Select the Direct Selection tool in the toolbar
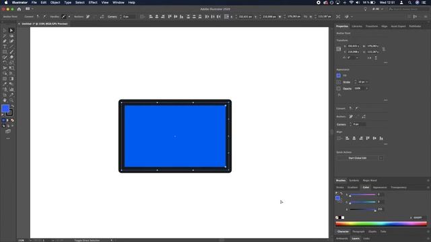The height and width of the screenshot is (242, 431). [x=11, y=30]
